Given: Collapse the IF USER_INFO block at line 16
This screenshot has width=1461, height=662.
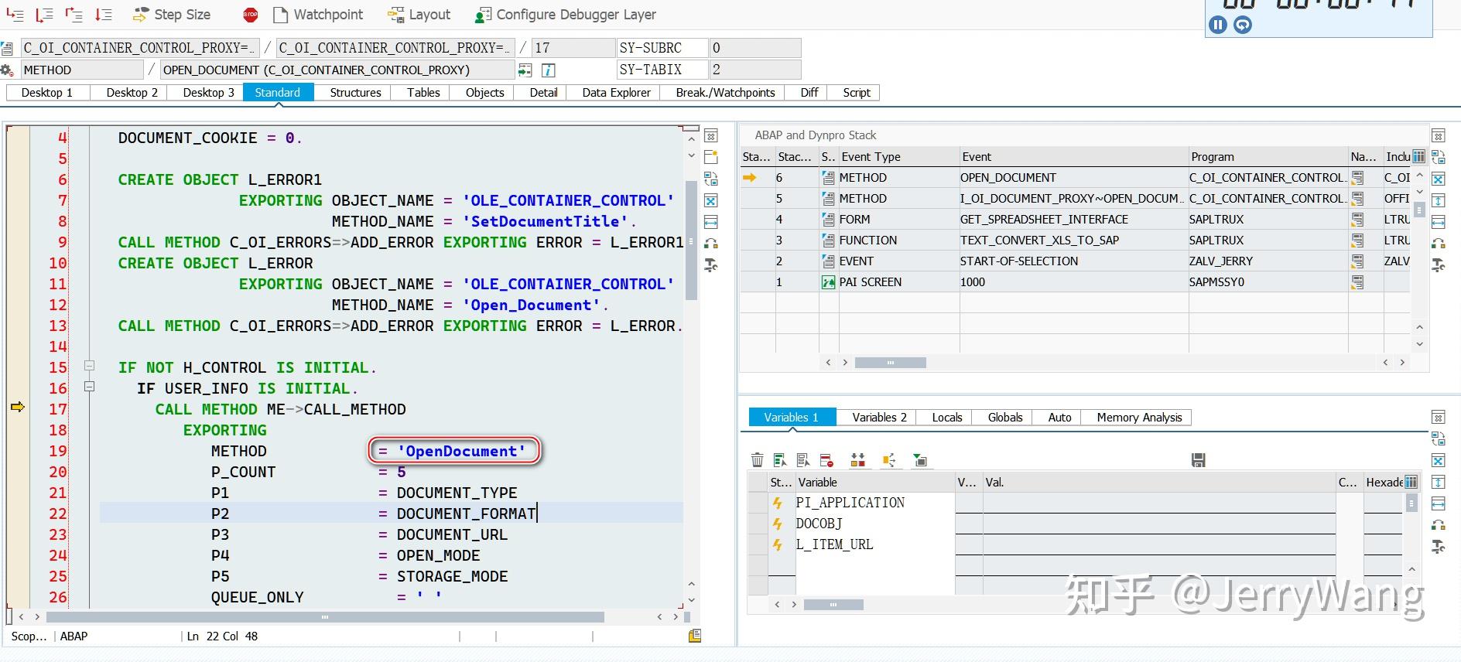Looking at the screenshot, I should tap(89, 387).
